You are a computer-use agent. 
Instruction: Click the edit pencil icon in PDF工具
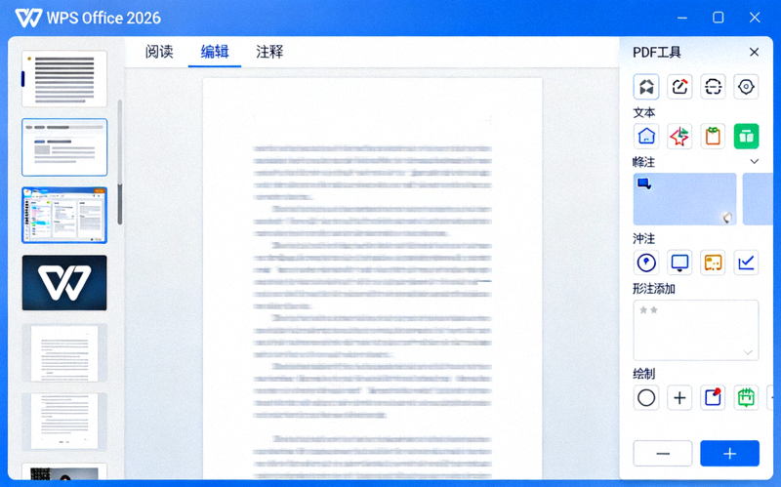click(679, 87)
